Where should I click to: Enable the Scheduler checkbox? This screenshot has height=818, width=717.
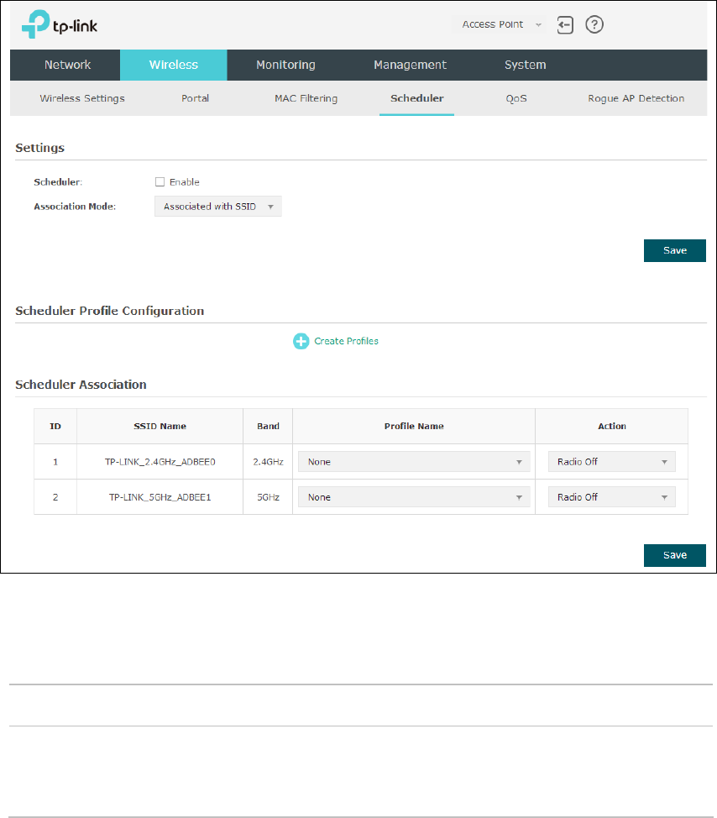click(160, 182)
